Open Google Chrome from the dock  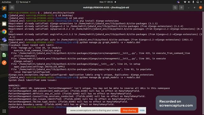pos(4,32)
